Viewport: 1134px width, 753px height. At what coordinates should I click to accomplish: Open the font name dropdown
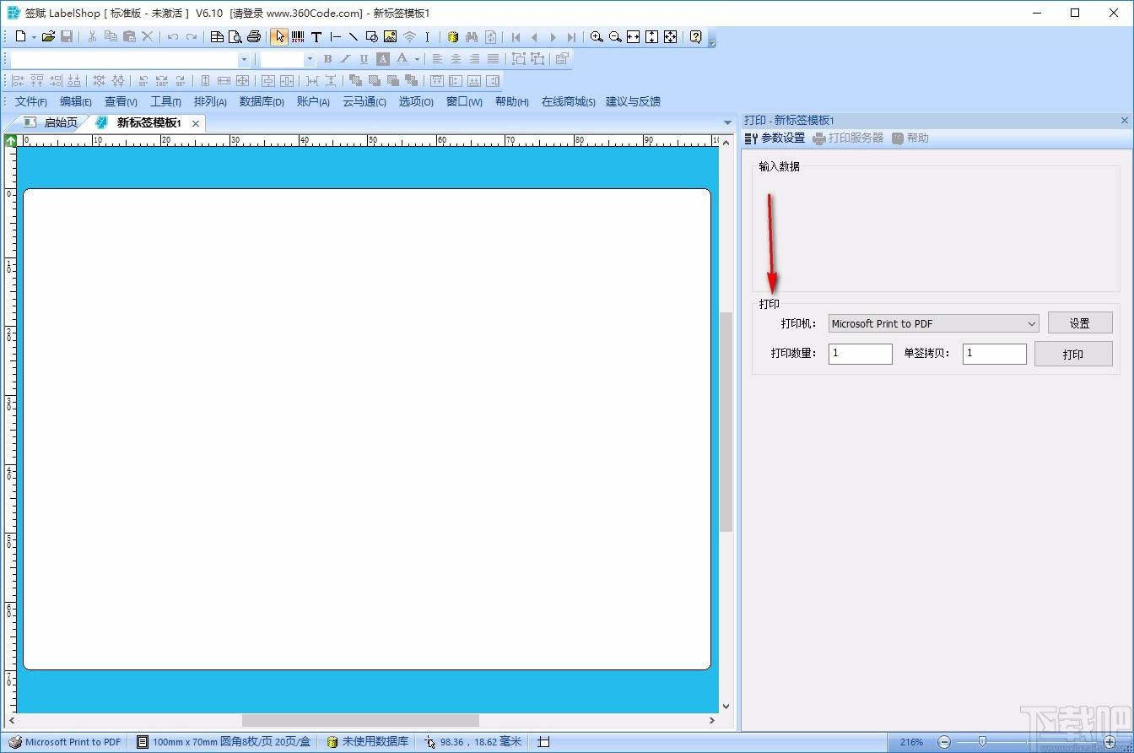pyautogui.click(x=244, y=59)
